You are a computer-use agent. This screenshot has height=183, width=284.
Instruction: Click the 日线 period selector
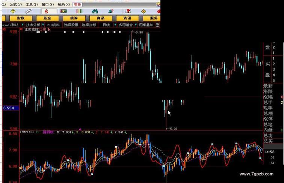[106, 25]
